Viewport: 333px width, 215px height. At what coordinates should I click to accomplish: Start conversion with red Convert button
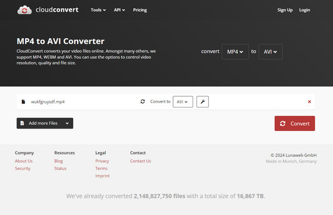[295, 124]
